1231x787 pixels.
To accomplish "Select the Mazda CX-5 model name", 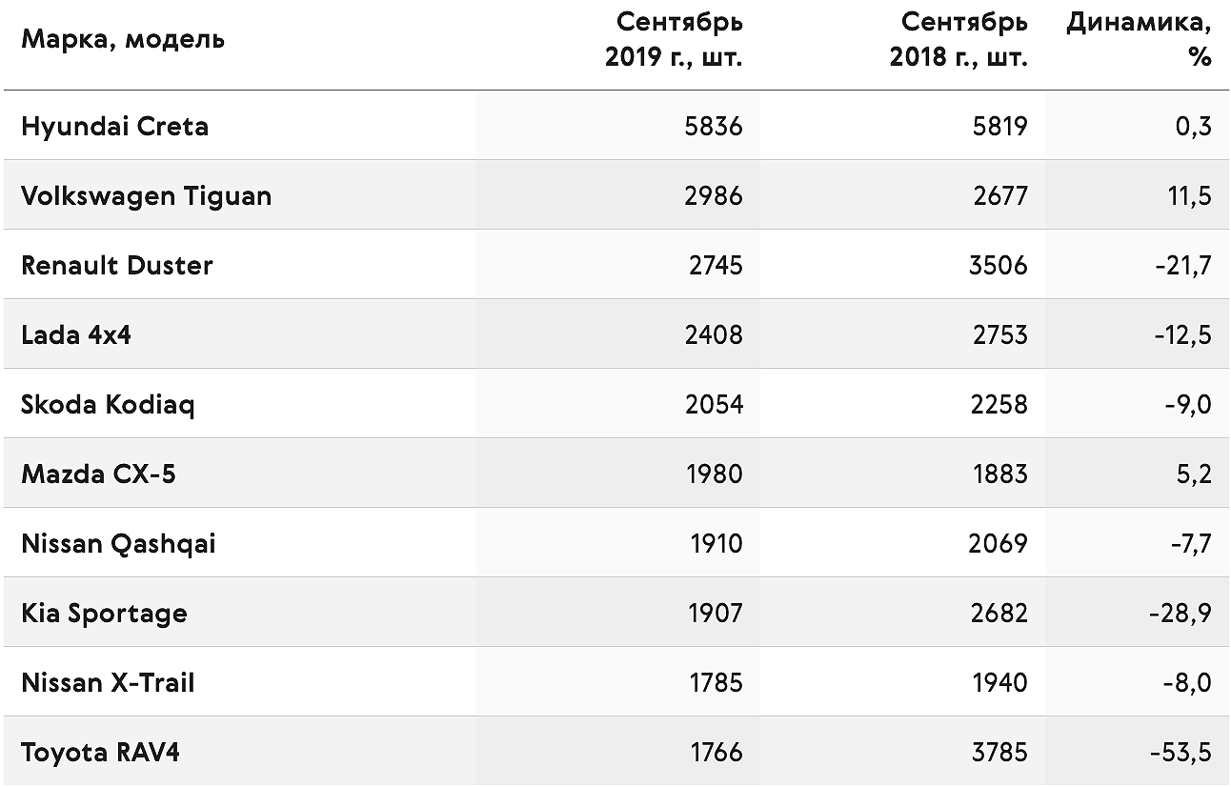I will coord(98,474).
